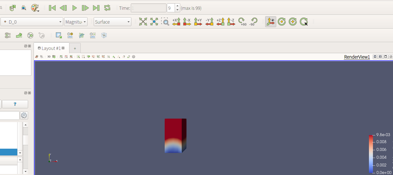Close the Layout #1 tab
393x175 pixels.
63,48
